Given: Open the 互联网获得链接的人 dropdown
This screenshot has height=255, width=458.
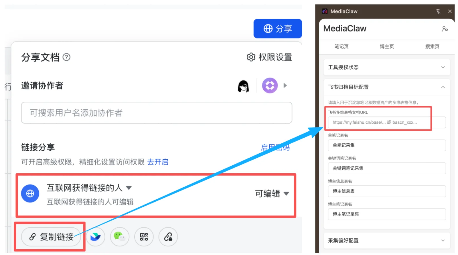Looking at the screenshot, I should coord(89,188).
